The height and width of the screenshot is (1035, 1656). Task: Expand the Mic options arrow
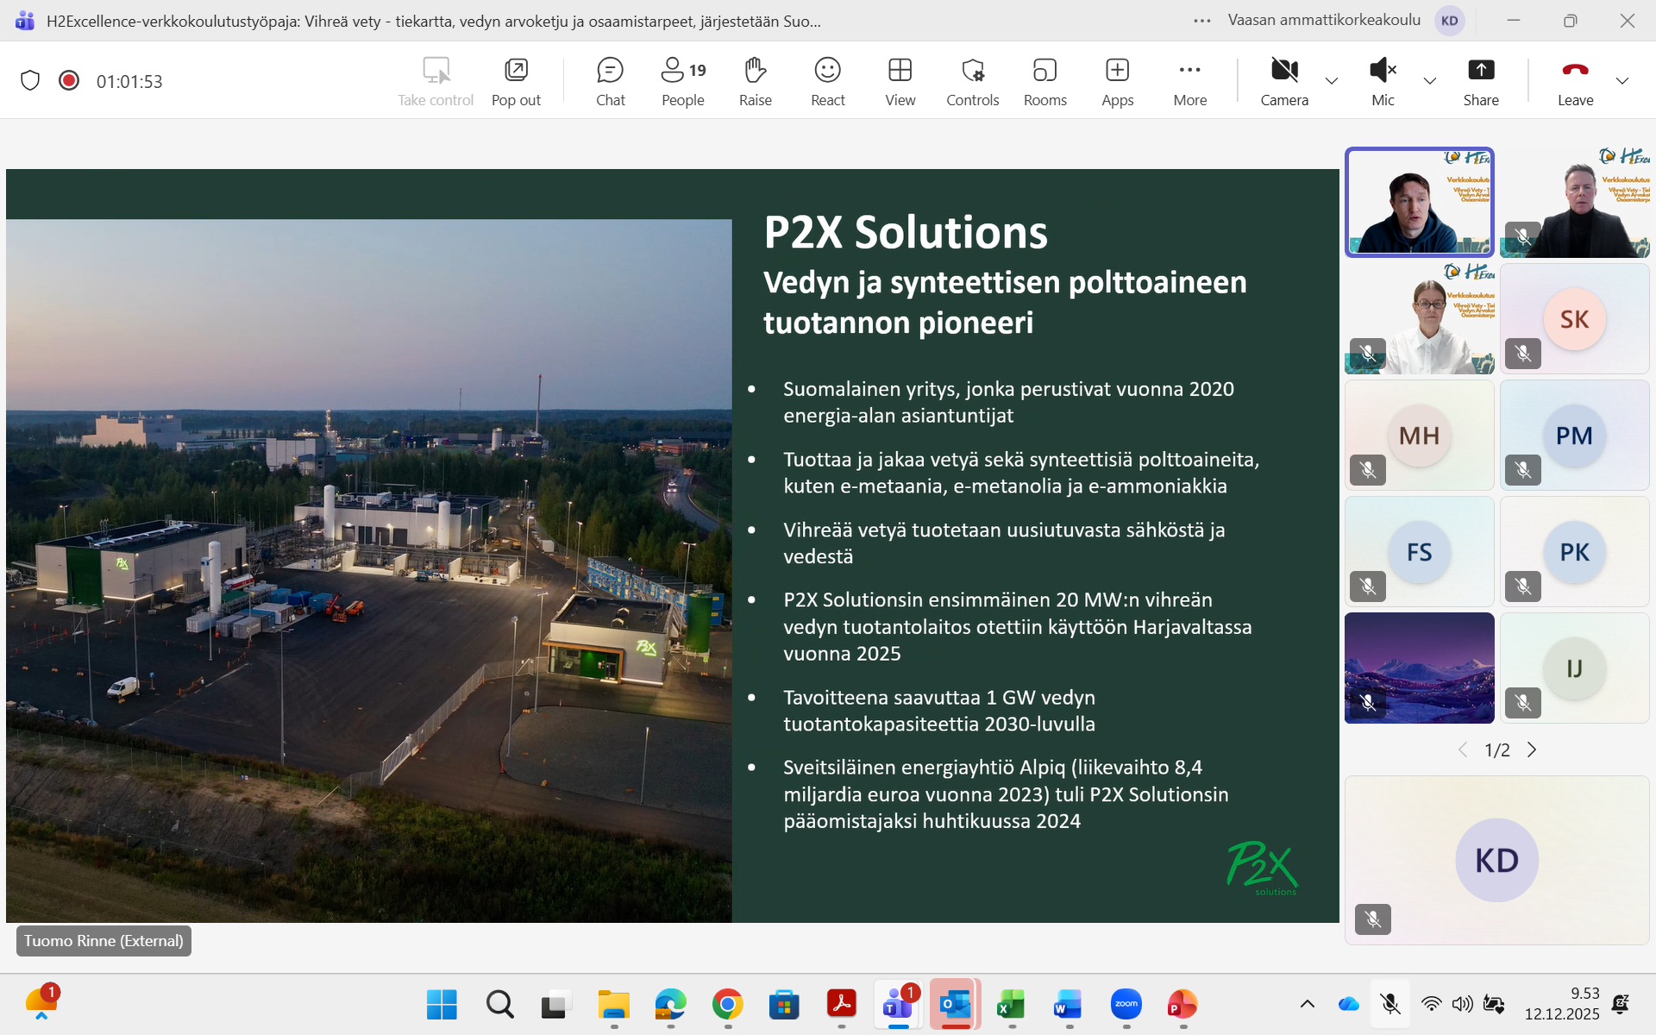point(1430,81)
